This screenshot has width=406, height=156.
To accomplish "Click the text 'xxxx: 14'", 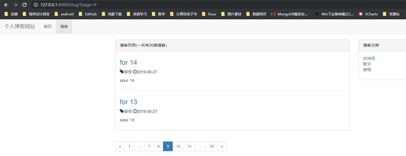I will 127,80.
